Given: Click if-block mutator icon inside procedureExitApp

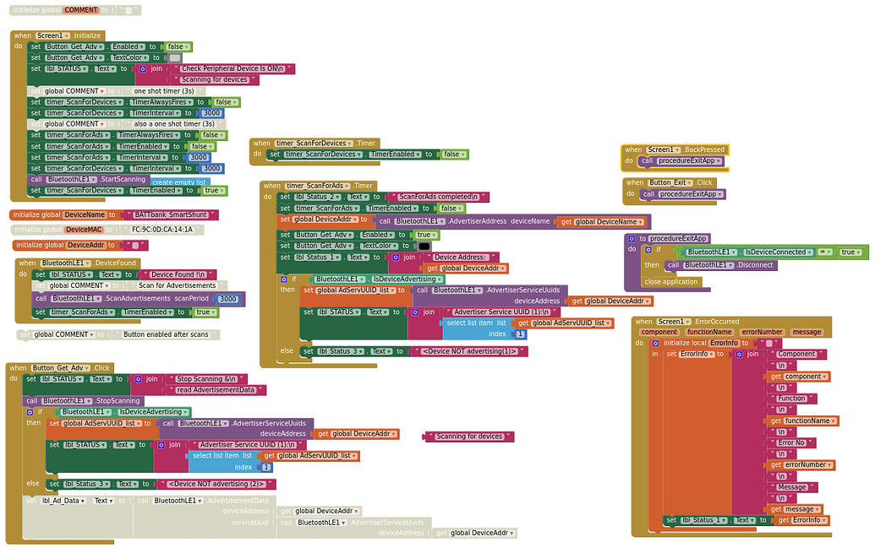Looking at the screenshot, I should [648, 250].
